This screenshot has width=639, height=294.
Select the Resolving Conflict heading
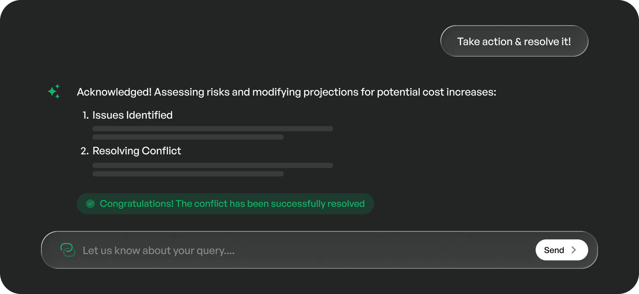(x=137, y=151)
